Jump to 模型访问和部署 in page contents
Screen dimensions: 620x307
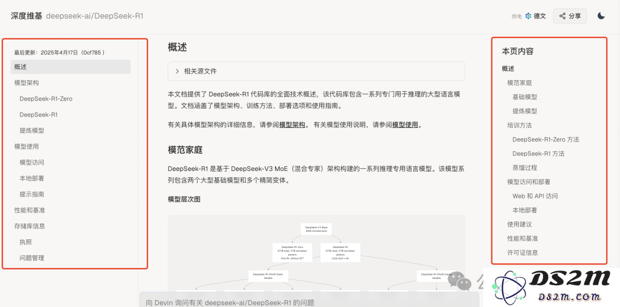[x=529, y=182]
